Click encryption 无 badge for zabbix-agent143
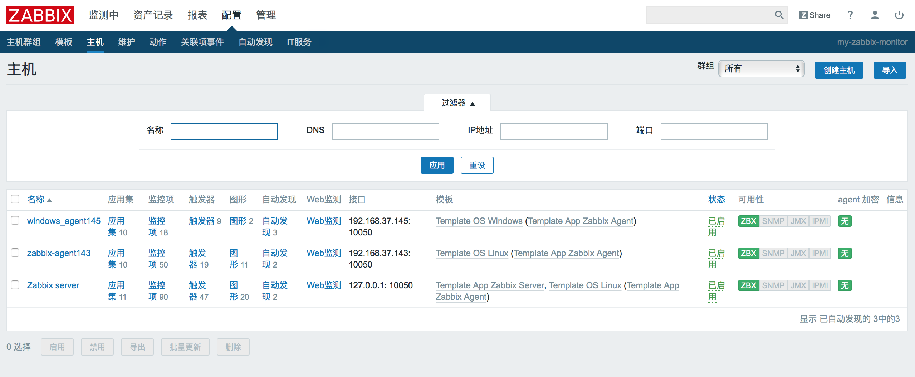 click(845, 253)
